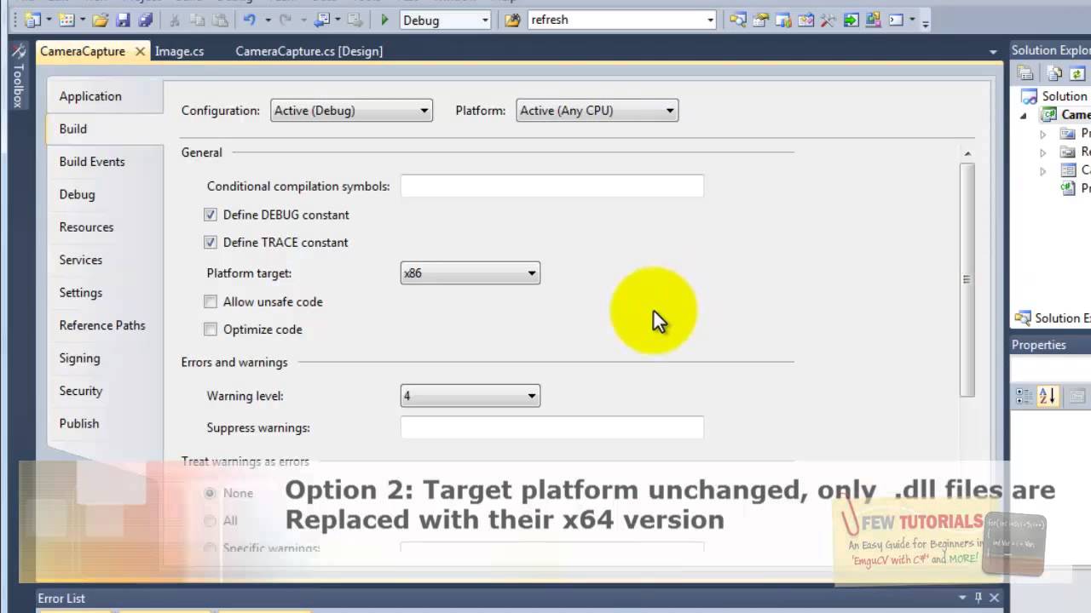
Task: Open the Services settings page
Action: tap(81, 260)
